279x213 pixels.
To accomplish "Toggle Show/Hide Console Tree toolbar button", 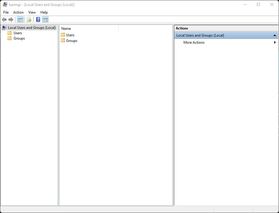I will 20,20.
